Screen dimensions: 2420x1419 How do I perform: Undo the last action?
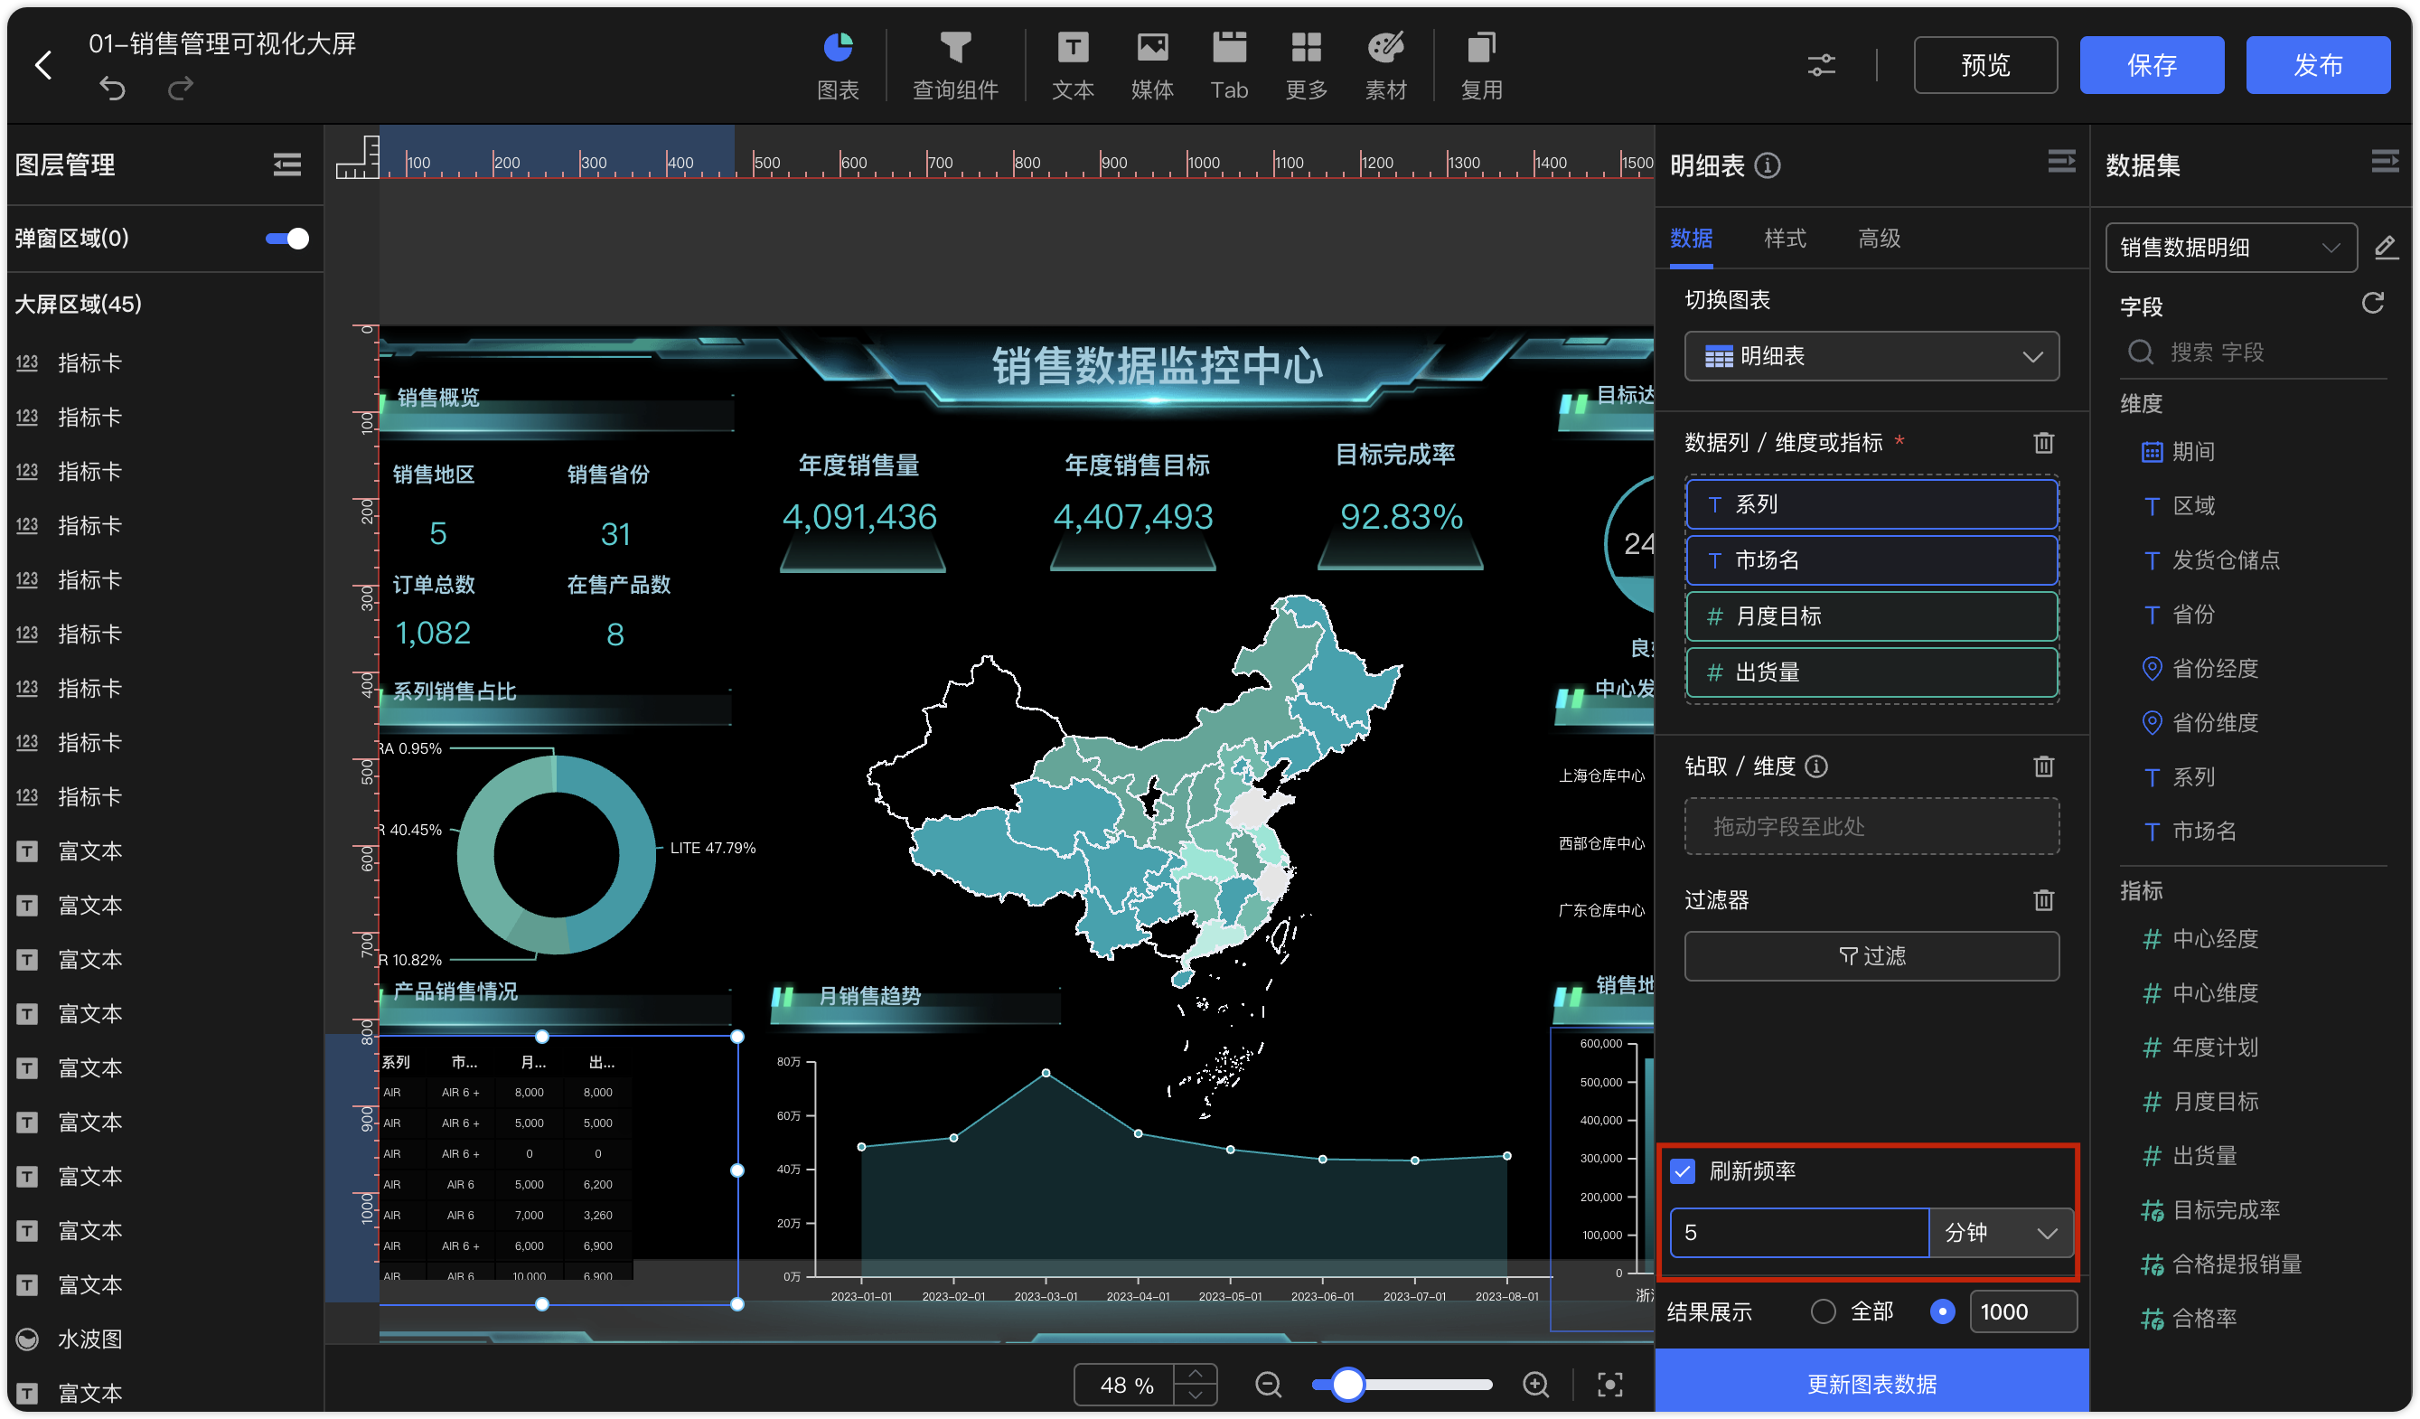coord(112,89)
